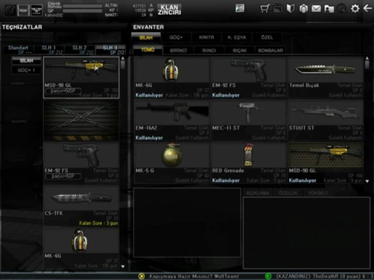Viewport: 374px width, 280px height.
Task: Click Şarjör+50SP button under MSD-90 GL
Action: 63,91
